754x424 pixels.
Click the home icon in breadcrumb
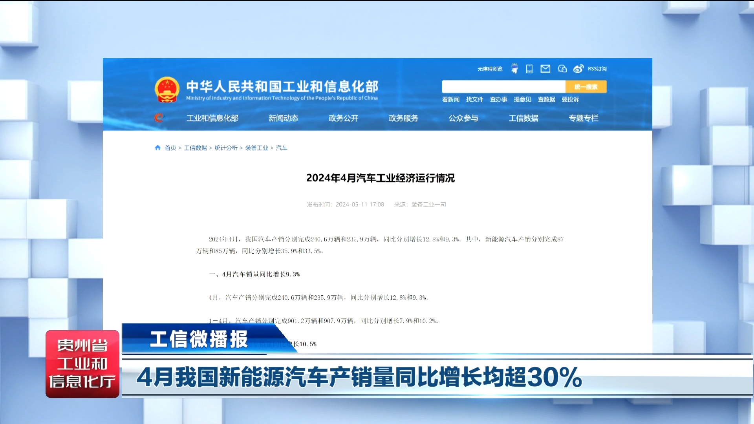click(x=157, y=148)
